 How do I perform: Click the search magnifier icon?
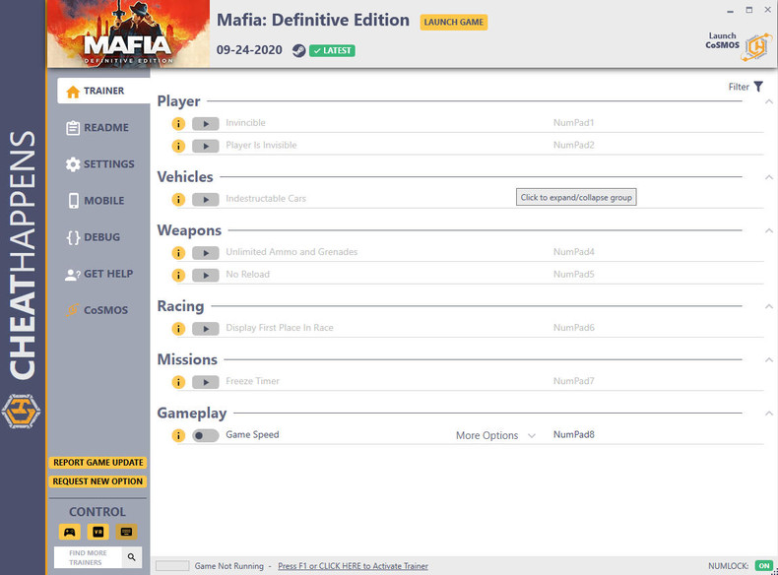(x=132, y=557)
